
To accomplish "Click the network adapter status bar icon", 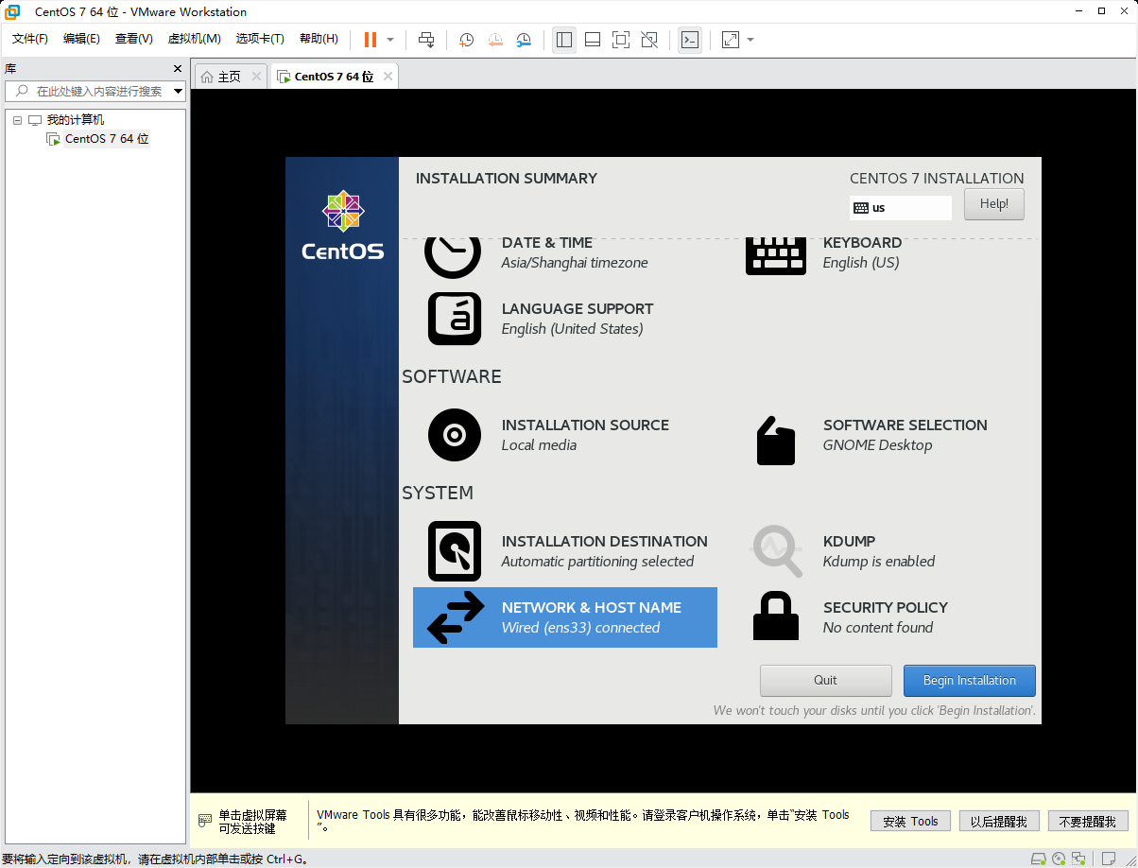I will [x=1078, y=859].
